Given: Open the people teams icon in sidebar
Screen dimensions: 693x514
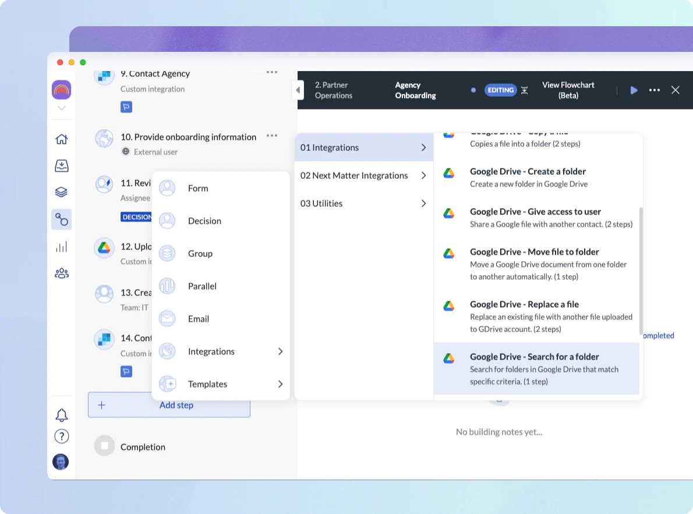Looking at the screenshot, I should [61, 273].
